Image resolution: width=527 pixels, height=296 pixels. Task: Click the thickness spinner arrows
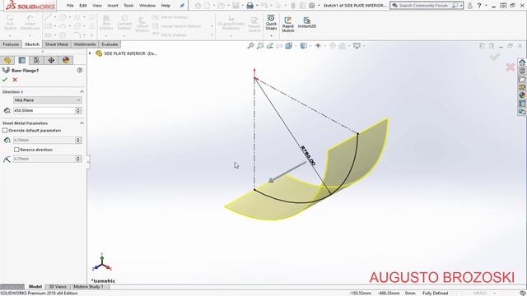click(x=78, y=140)
